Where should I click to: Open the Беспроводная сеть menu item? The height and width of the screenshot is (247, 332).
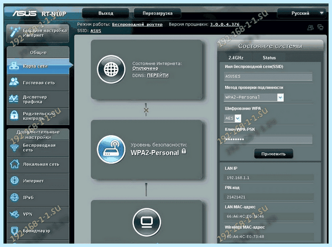[38, 148]
